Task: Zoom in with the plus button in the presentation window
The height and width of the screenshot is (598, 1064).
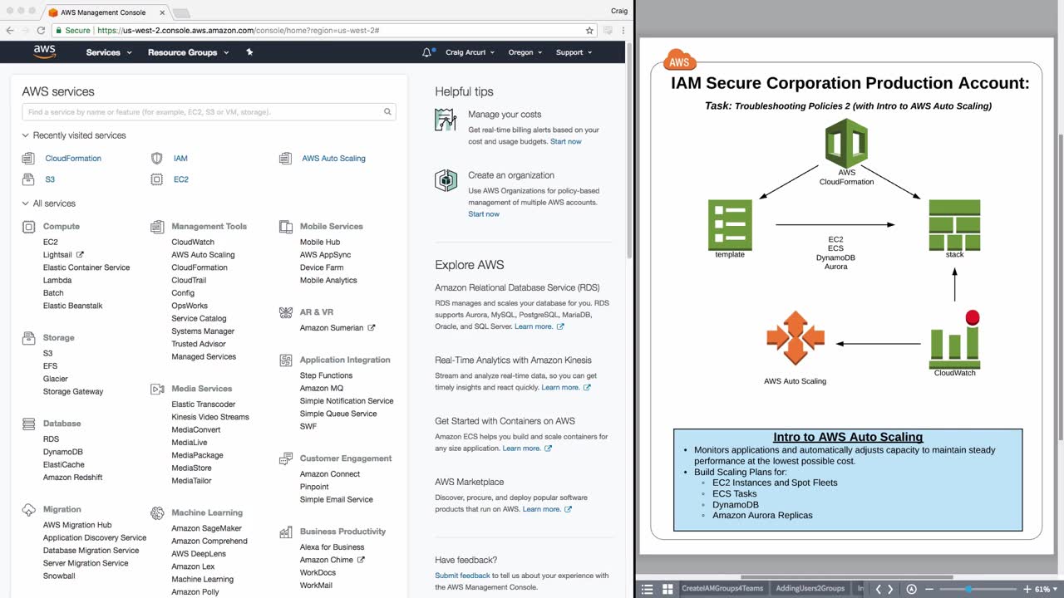Action: (1027, 589)
